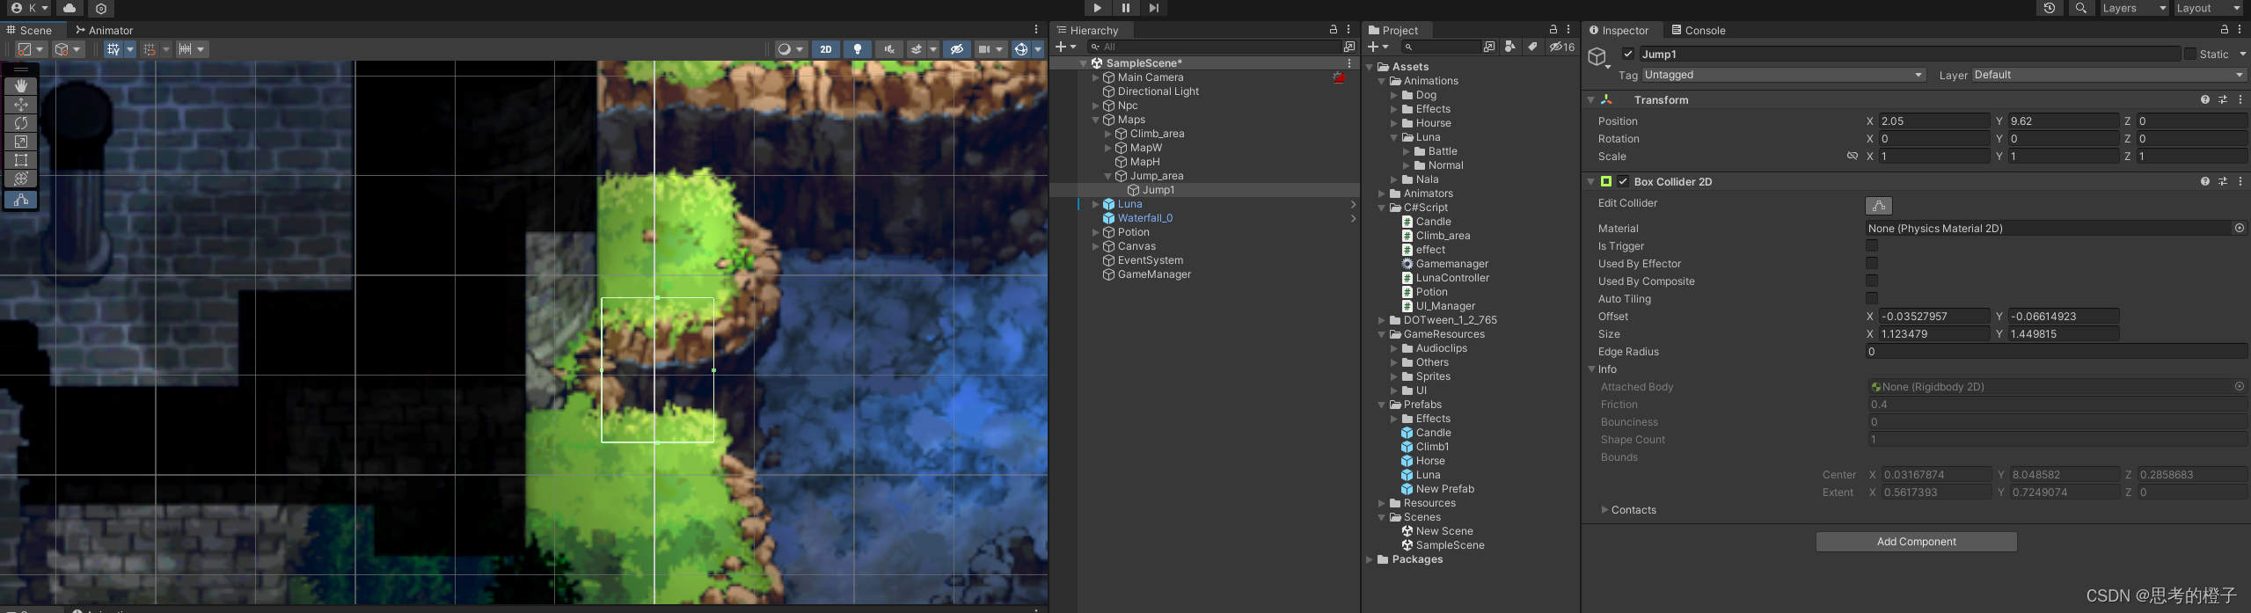This screenshot has height=613, width=2251.
Task: Click the Edit Collider button
Action: point(1878,205)
